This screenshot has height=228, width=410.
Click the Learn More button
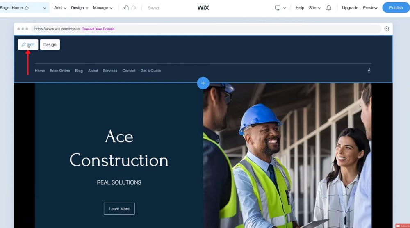119,209
